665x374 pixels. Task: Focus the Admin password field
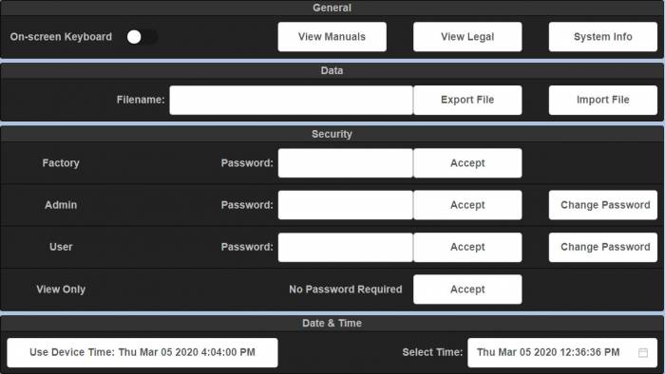tap(345, 205)
